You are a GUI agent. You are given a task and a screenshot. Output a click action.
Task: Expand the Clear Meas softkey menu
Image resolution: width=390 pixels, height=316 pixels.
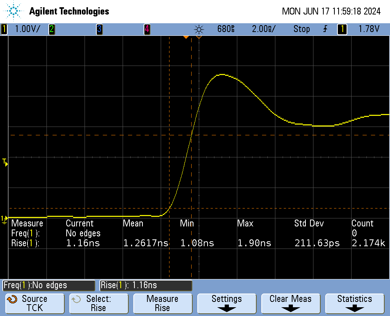tap(290, 303)
